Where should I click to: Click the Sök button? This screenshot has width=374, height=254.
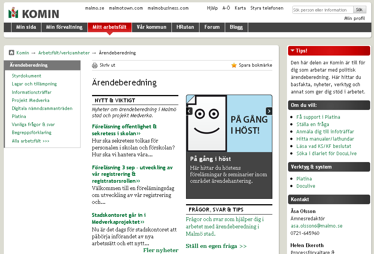click(359, 10)
